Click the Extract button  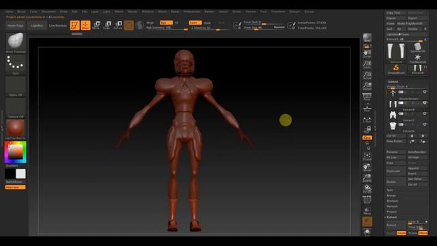tap(396, 225)
